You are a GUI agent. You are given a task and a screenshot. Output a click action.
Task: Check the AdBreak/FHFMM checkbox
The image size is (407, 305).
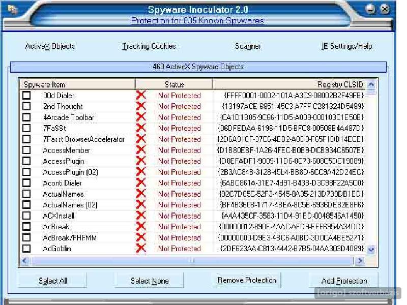(x=26, y=237)
